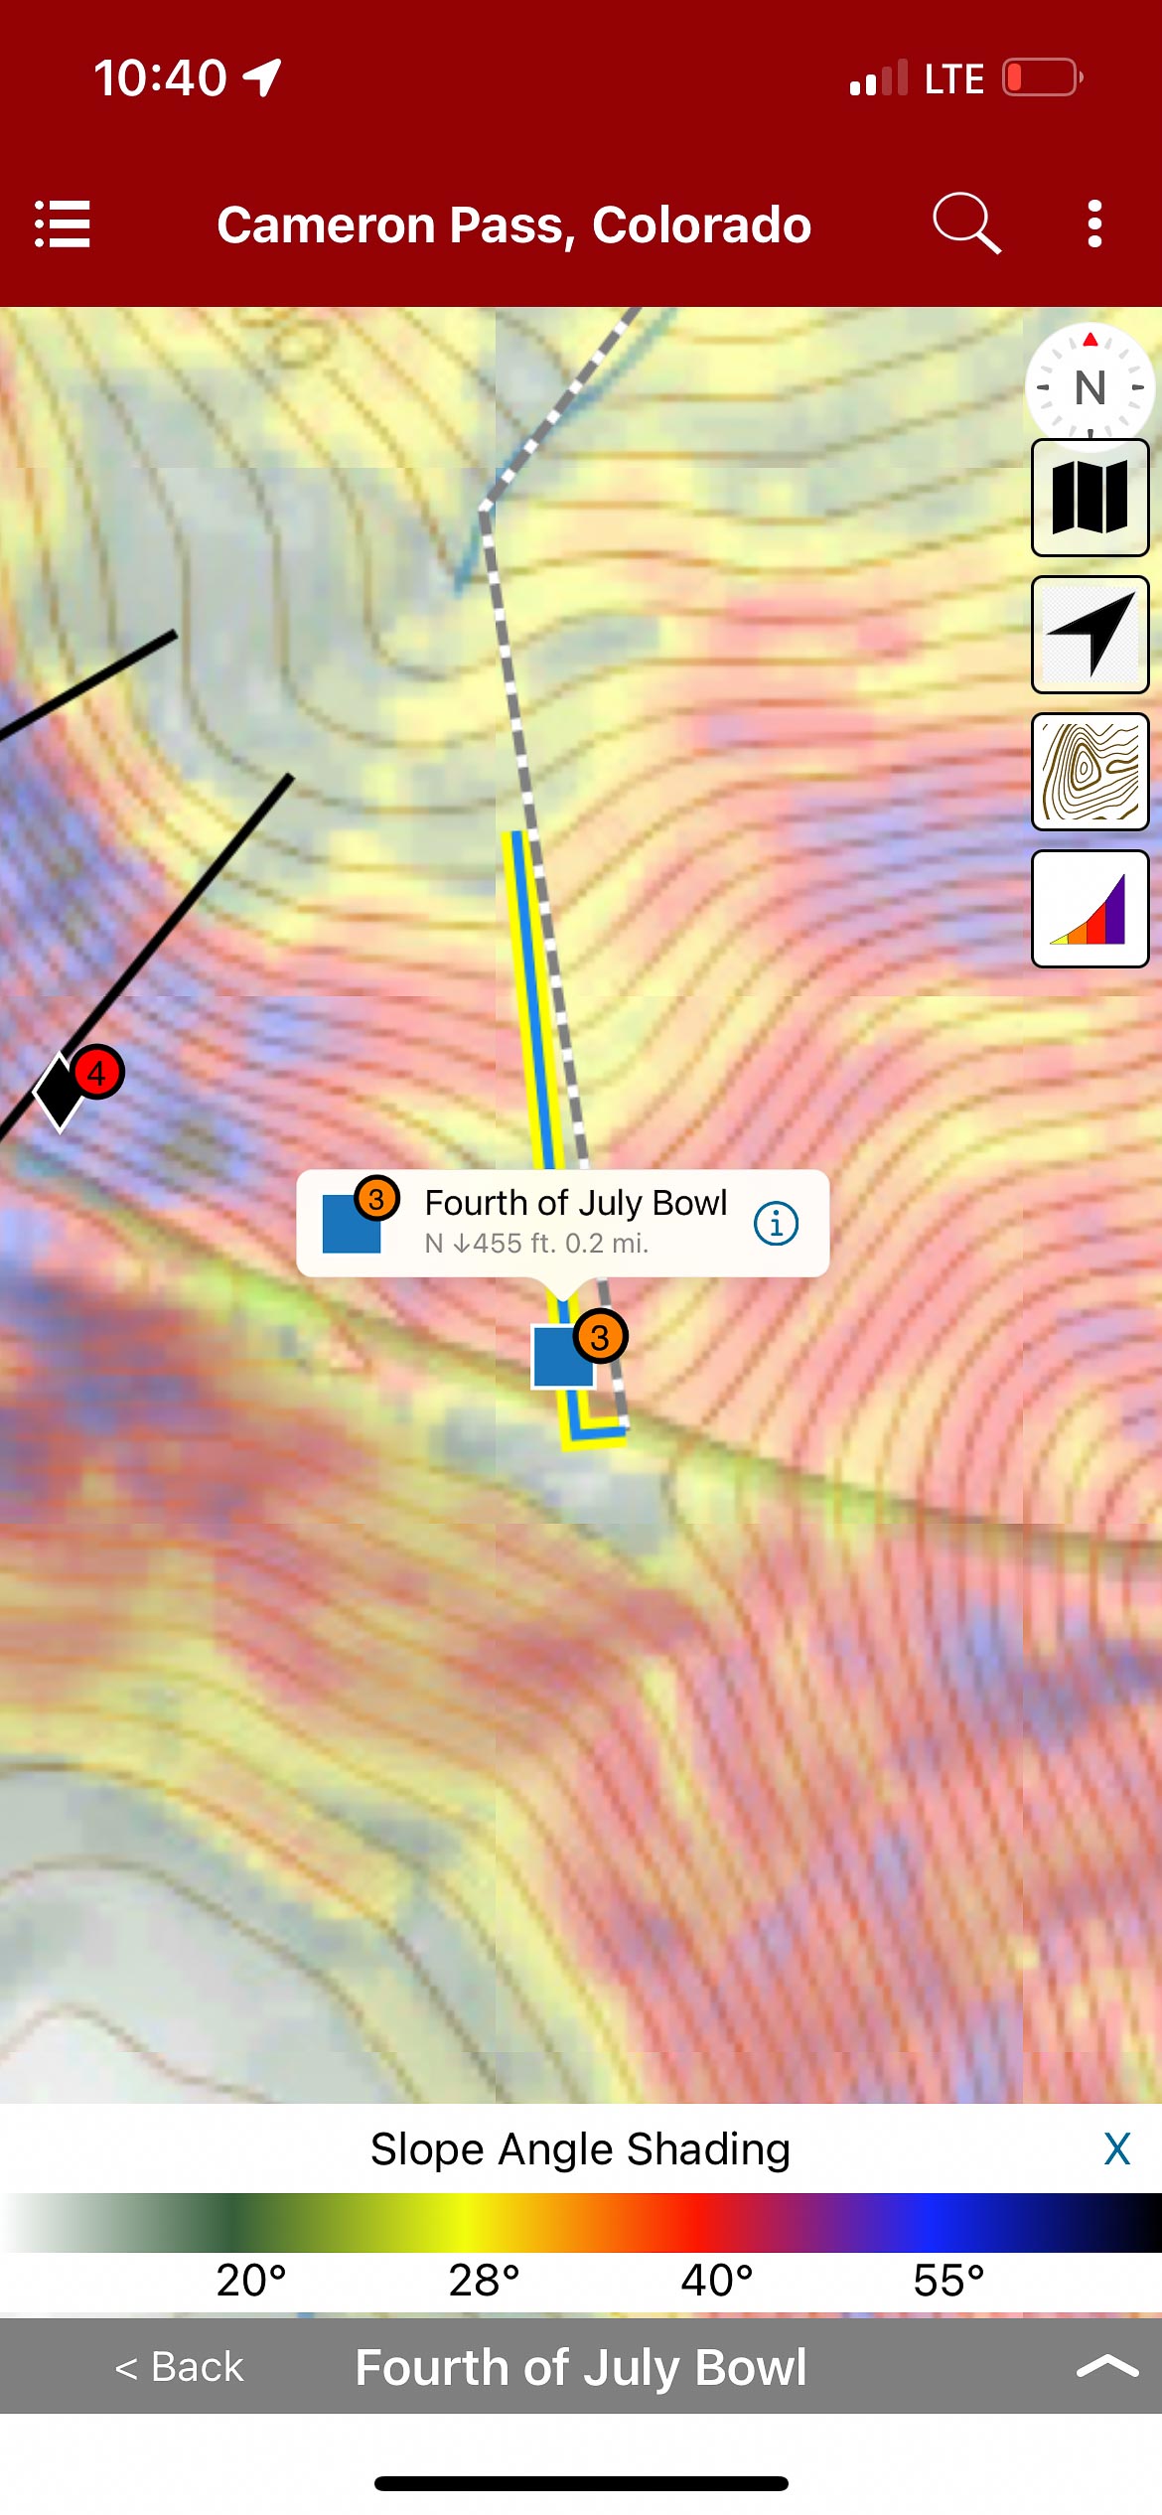Open the base map selection button
Viewport: 1162px width, 2515px height.
tap(1089, 498)
